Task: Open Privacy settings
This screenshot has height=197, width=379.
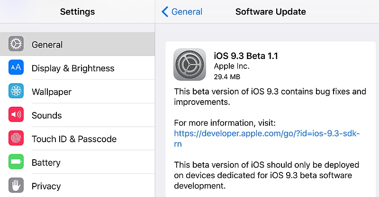Action: coord(77,186)
